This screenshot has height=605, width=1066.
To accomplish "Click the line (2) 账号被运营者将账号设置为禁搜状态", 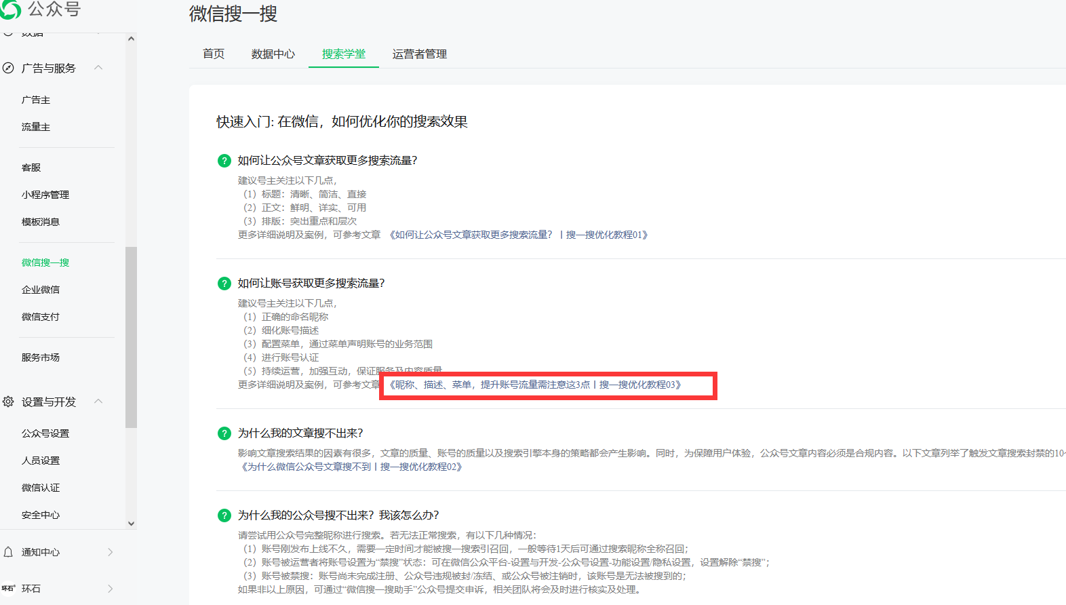I will coord(507,562).
